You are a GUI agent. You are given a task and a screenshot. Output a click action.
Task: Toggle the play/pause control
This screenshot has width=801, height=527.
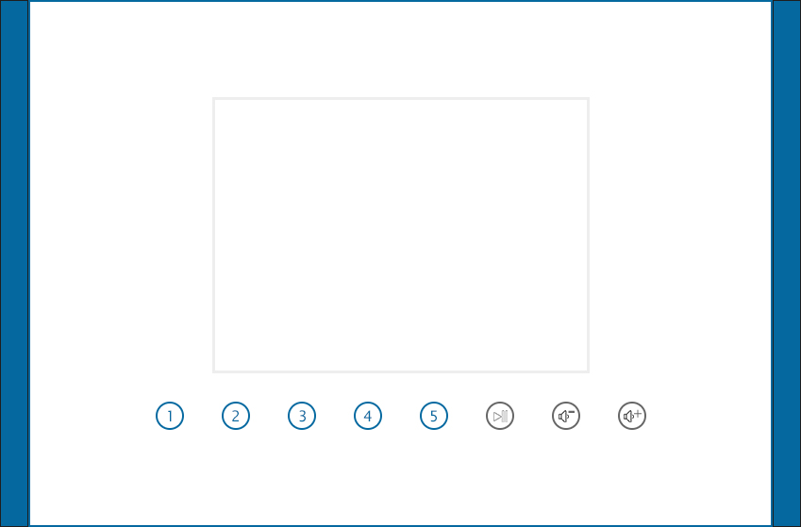click(500, 416)
